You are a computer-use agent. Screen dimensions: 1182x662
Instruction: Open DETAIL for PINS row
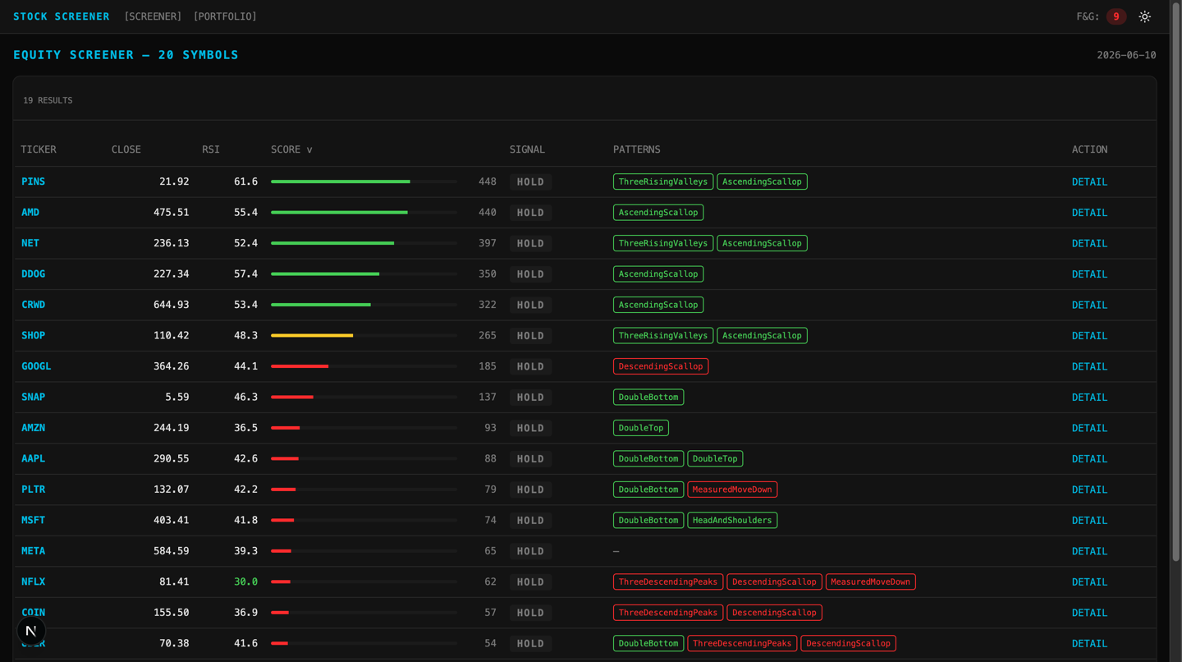pos(1089,182)
